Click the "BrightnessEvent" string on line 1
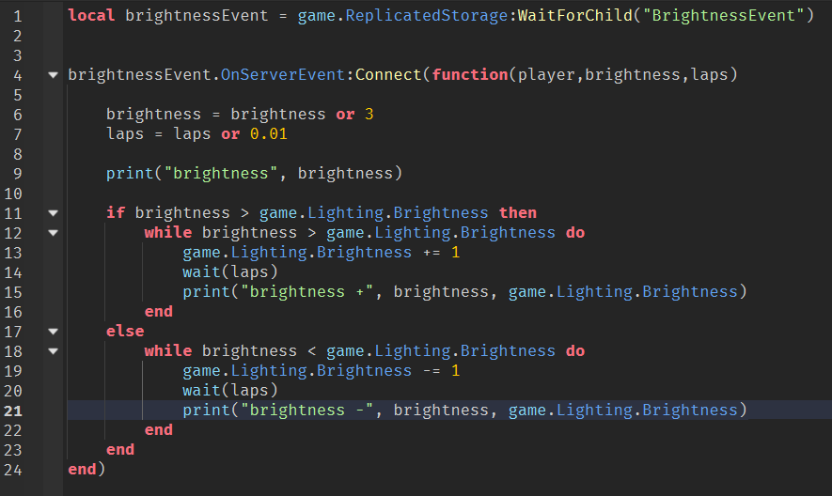The image size is (832, 496). (x=724, y=15)
